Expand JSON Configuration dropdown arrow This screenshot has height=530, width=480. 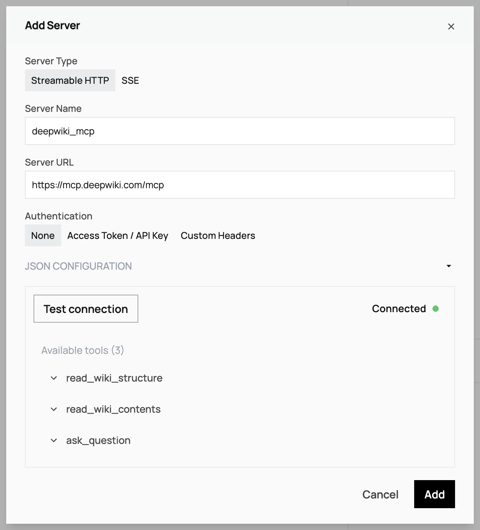point(448,266)
